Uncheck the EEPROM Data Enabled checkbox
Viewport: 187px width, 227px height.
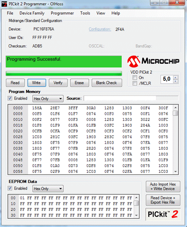pos(10,188)
